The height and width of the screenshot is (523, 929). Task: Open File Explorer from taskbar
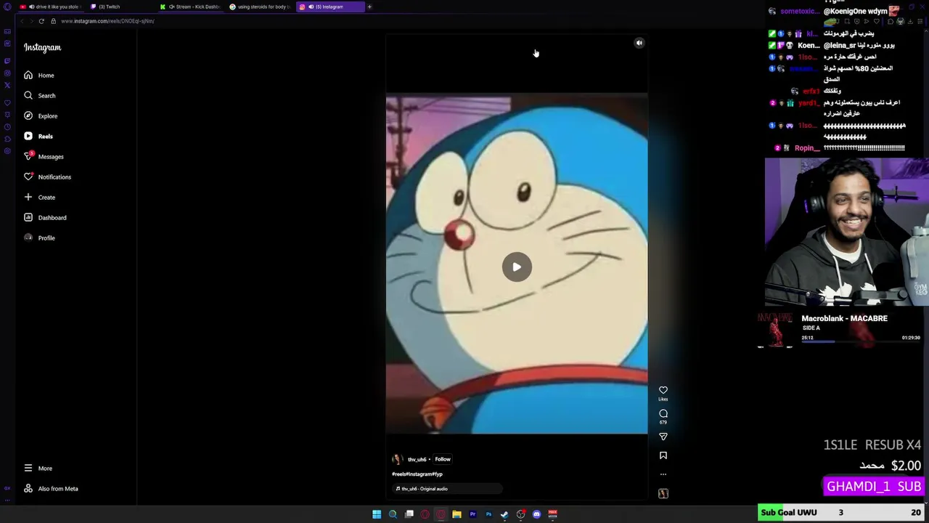457,514
